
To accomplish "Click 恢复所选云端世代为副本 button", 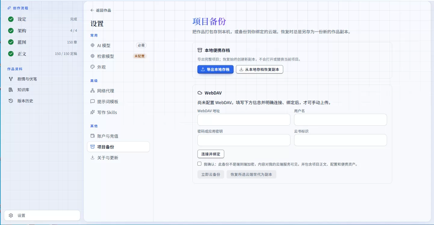I will (x=251, y=174).
